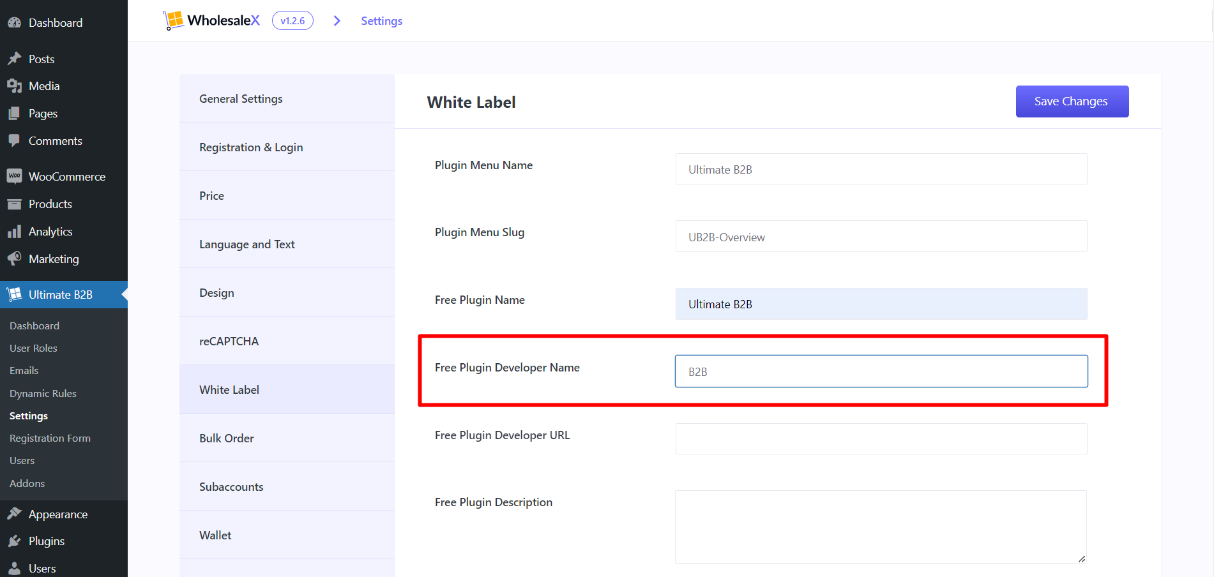The height and width of the screenshot is (577, 1214).
Task: Click the WholesaleX logo cart icon
Action: [x=173, y=20]
